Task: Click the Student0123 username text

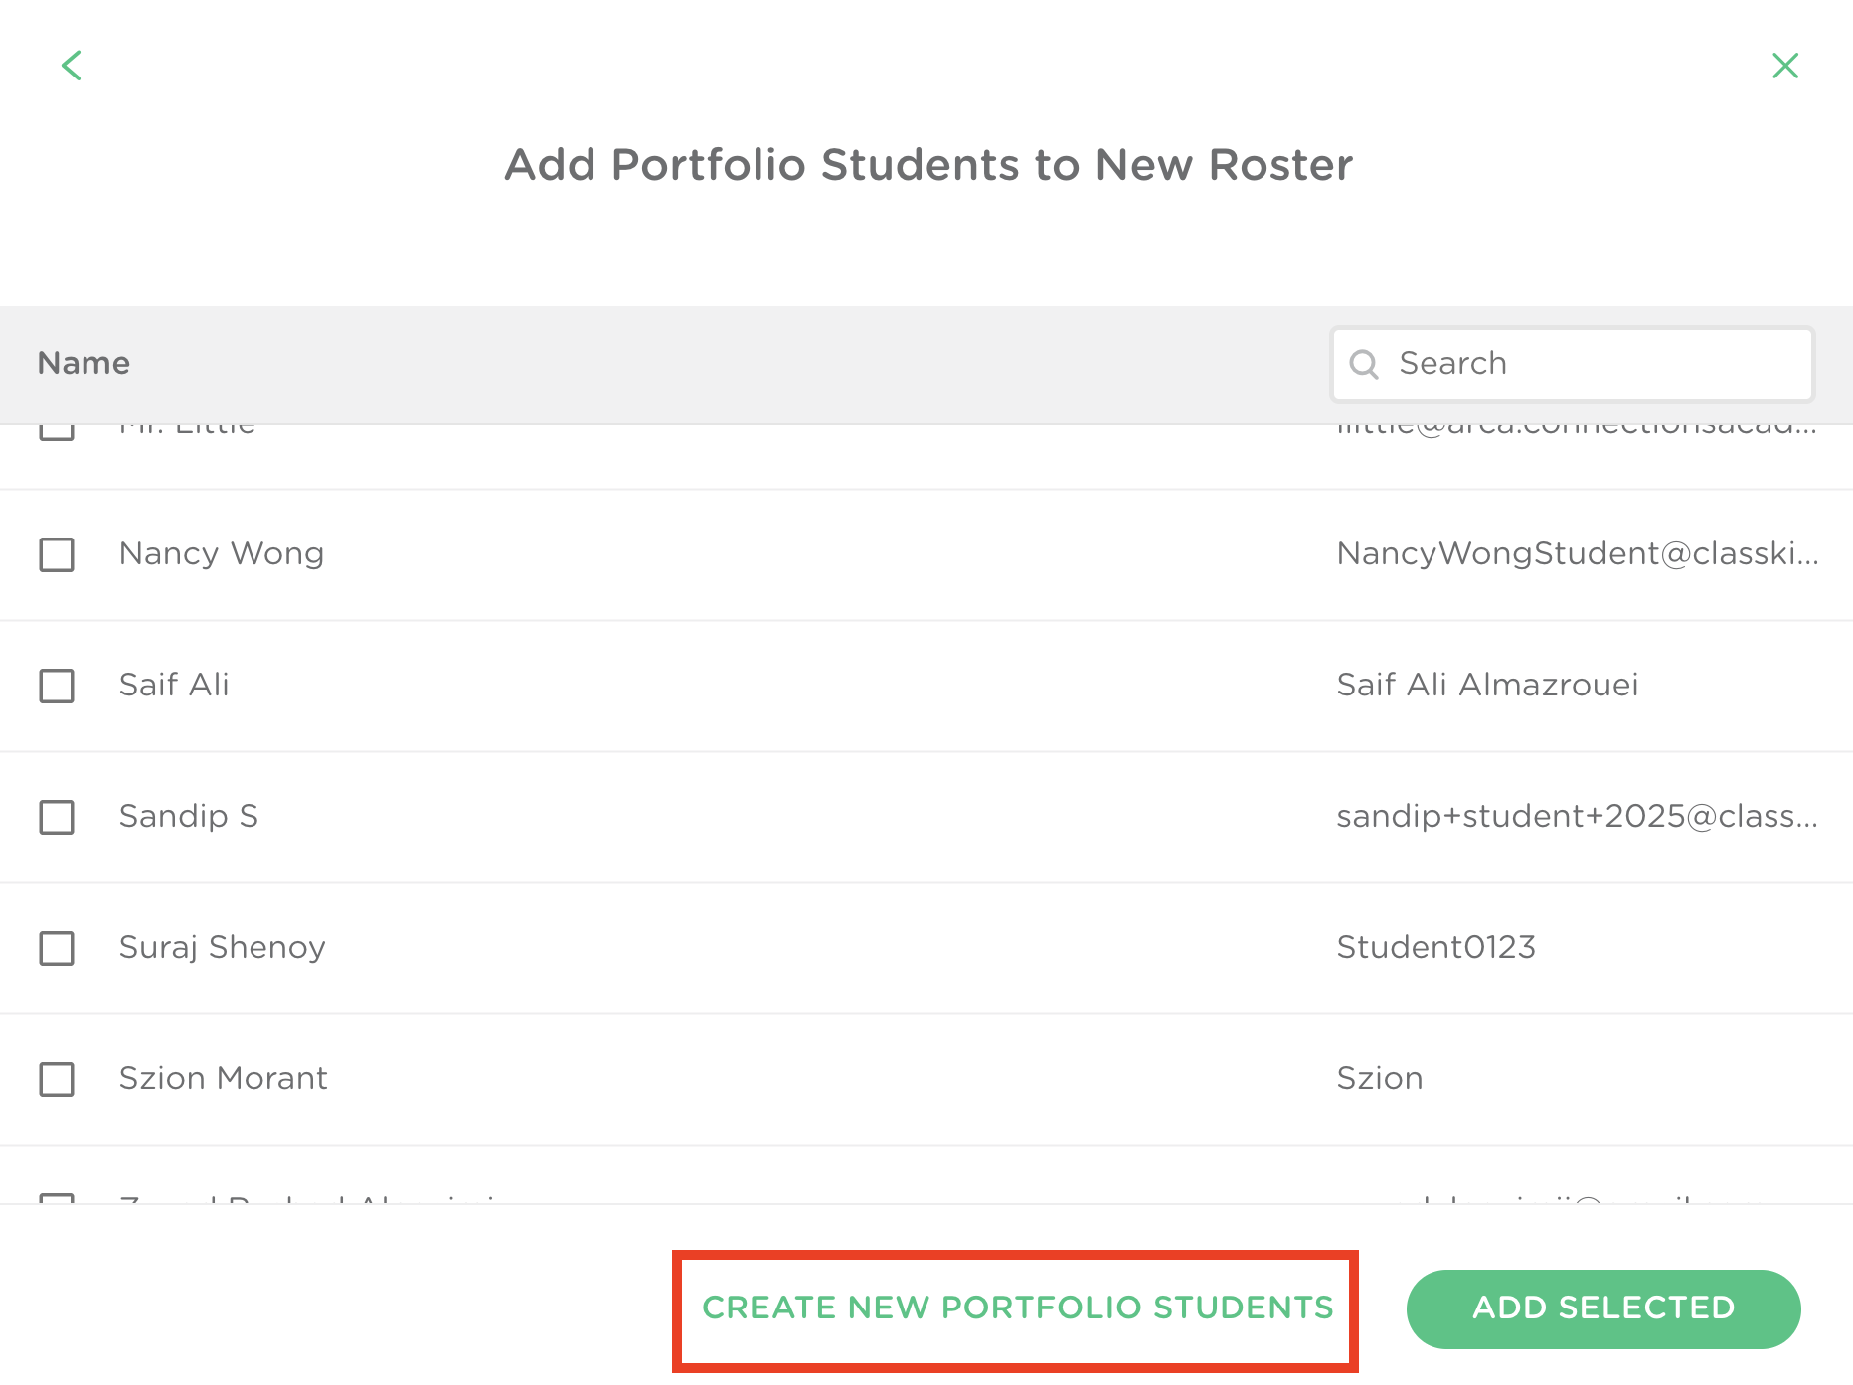Action: pos(1435,947)
